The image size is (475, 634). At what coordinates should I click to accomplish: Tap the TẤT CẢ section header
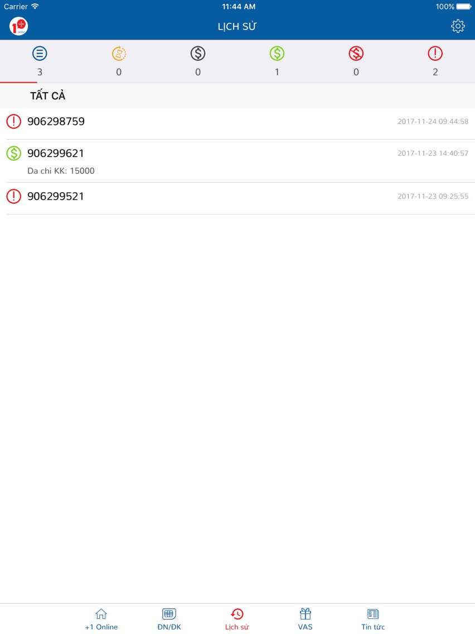(47, 96)
